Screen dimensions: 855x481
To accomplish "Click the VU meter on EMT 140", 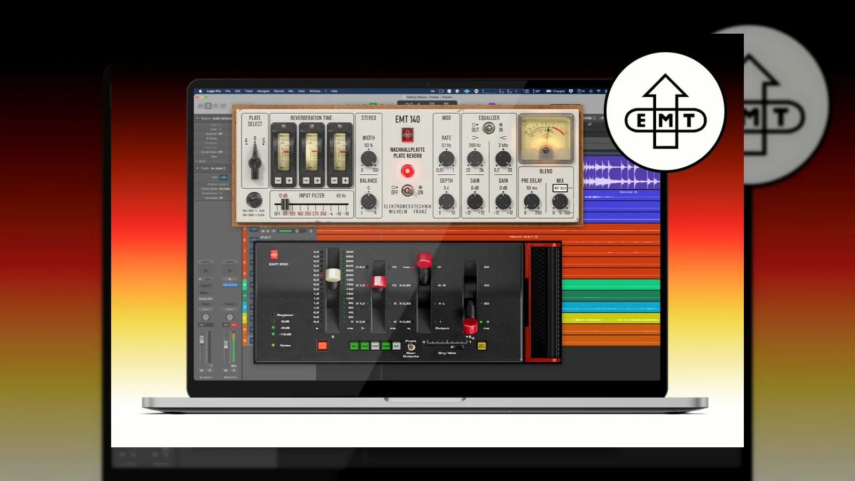I will click(x=546, y=138).
